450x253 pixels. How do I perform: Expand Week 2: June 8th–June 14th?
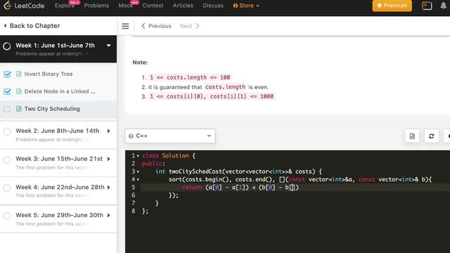click(109, 131)
